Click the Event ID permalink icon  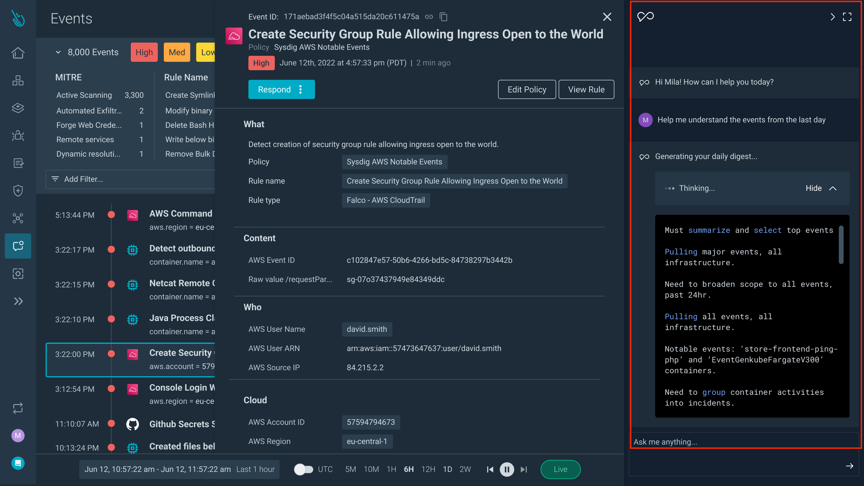429,17
